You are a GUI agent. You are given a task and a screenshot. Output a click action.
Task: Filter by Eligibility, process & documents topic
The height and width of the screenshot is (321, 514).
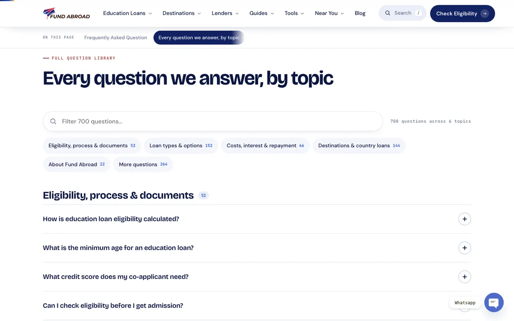[x=92, y=146]
